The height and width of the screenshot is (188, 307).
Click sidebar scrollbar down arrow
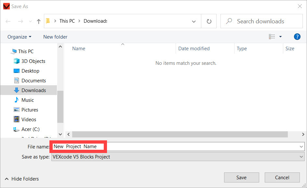click(60, 134)
